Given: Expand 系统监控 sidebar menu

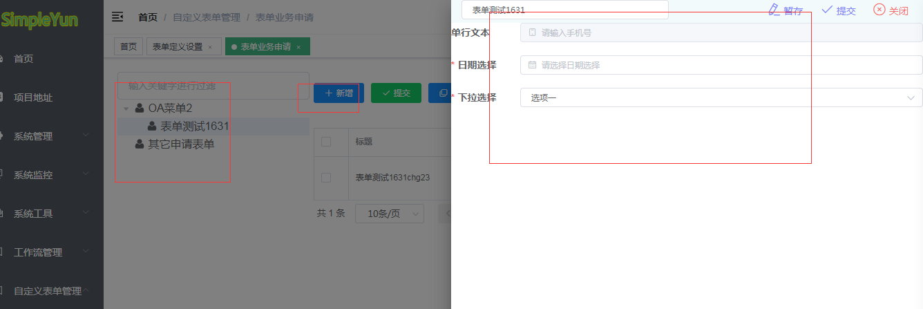Looking at the screenshot, I should [x=52, y=175].
